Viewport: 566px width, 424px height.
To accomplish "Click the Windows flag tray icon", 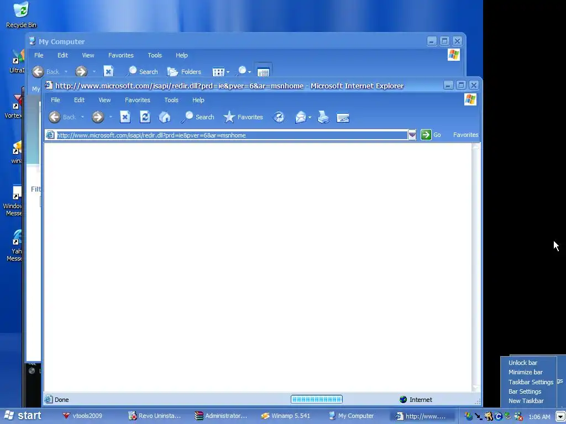I will click(469, 416).
